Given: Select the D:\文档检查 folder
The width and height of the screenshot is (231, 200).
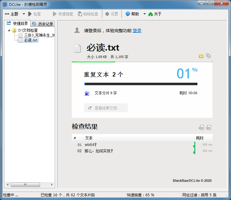Looking at the screenshot, I should 28,31.
